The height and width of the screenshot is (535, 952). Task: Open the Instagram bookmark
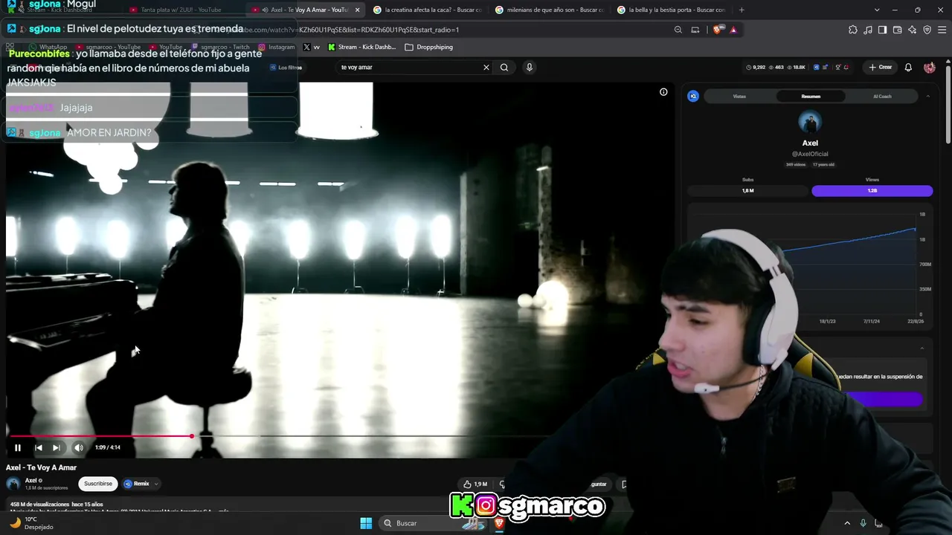click(x=277, y=47)
